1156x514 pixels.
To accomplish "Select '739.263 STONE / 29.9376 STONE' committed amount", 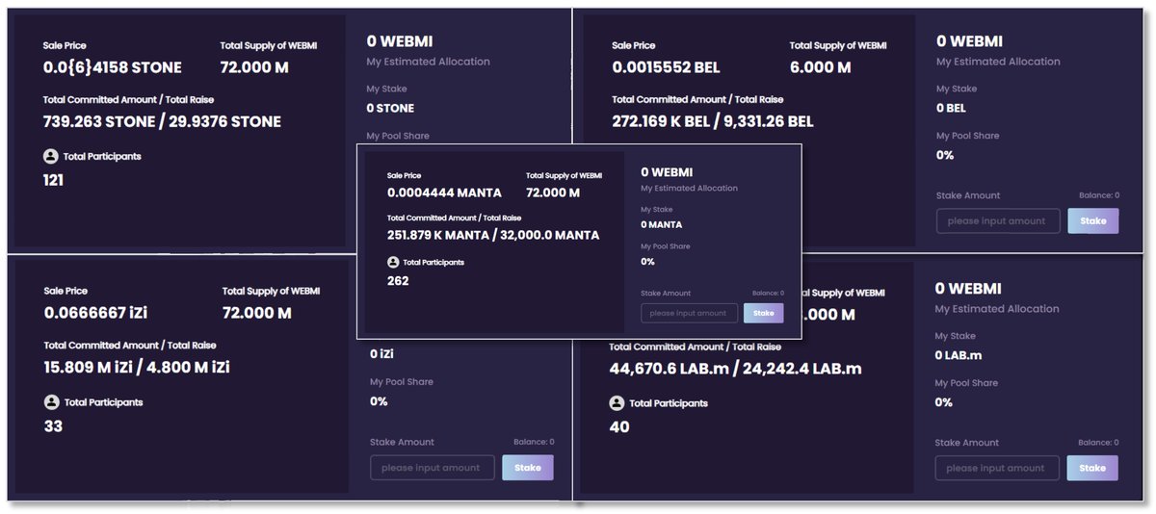I will point(163,121).
